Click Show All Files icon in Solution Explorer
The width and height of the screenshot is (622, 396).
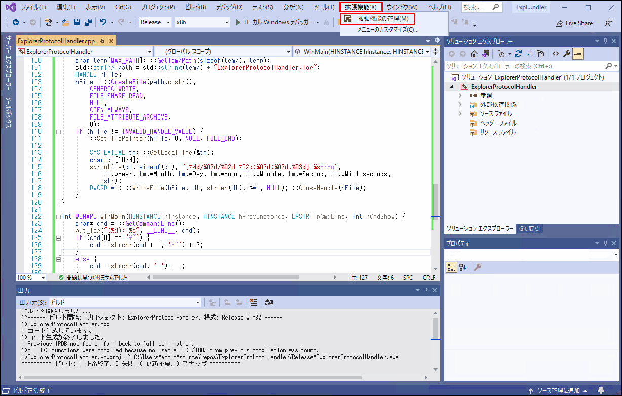point(540,53)
